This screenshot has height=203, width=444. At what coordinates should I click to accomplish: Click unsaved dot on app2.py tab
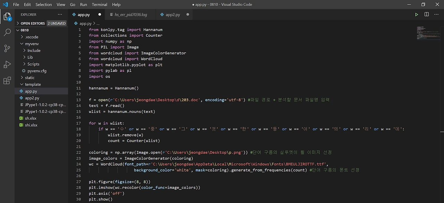coord(188,15)
